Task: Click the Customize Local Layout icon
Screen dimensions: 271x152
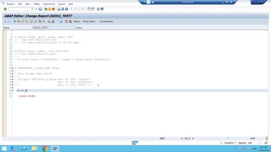Action: click(x=102, y=9)
